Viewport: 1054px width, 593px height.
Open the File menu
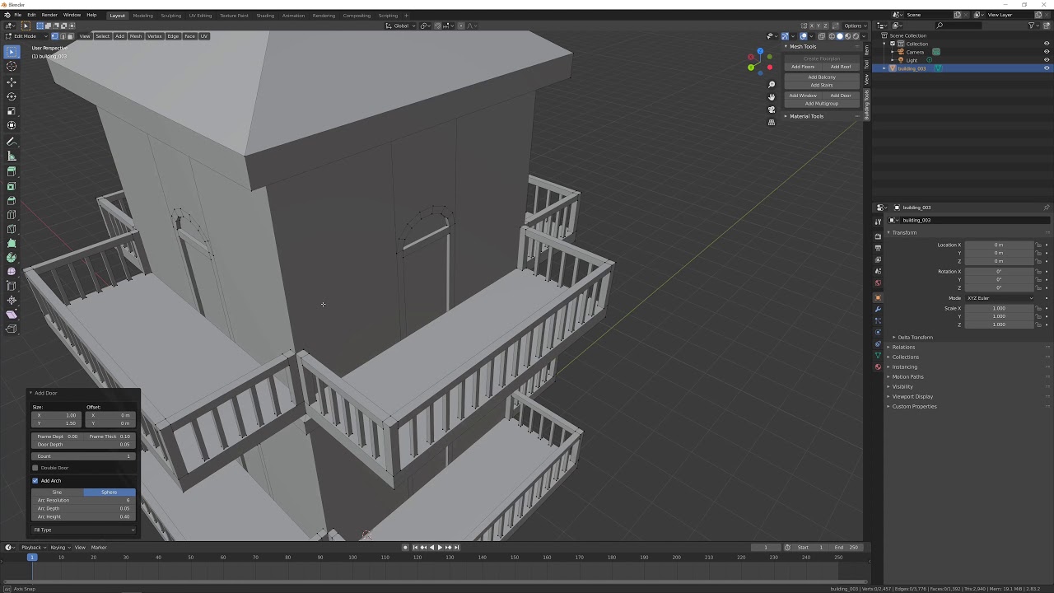coord(17,15)
